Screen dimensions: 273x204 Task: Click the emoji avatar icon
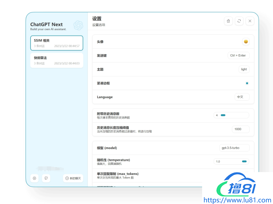pyautogui.click(x=246, y=42)
